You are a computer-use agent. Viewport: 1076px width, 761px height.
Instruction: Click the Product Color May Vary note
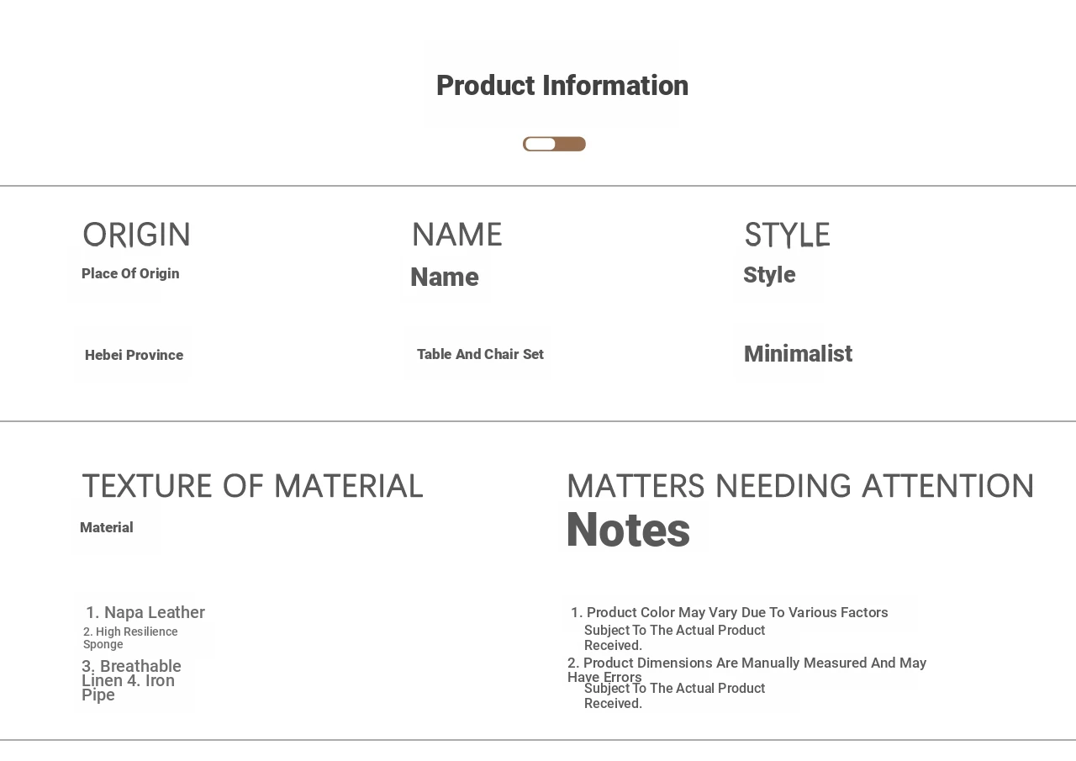(729, 612)
